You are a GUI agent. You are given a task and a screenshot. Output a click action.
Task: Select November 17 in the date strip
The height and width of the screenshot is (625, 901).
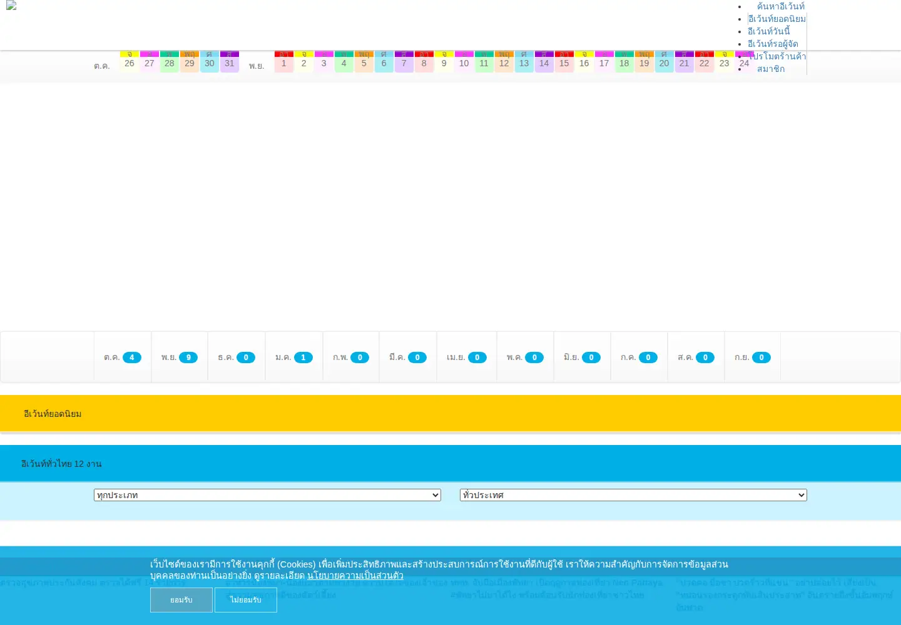coord(604,62)
